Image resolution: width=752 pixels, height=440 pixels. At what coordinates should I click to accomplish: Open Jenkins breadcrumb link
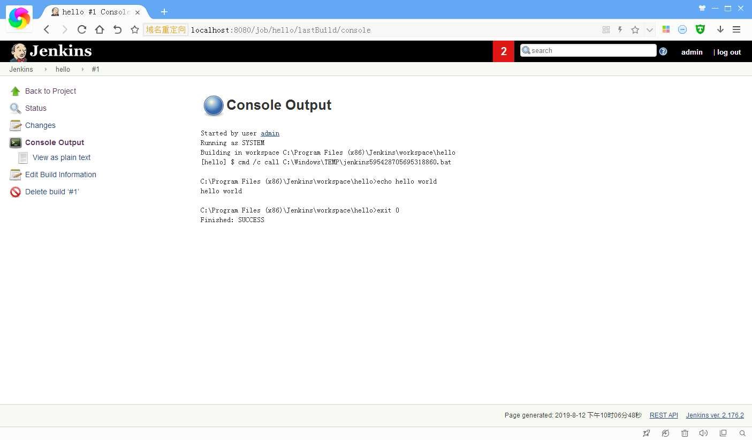21,70
